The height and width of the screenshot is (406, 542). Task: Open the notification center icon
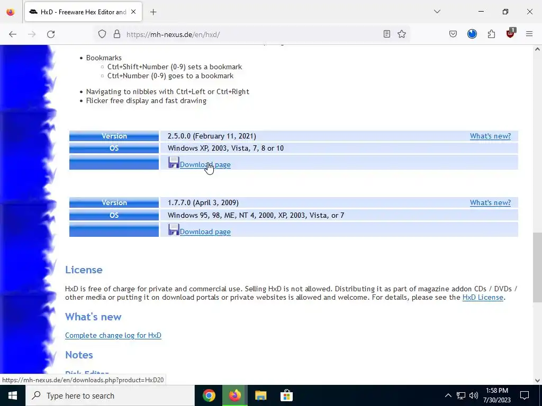pyautogui.click(x=525, y=395)
